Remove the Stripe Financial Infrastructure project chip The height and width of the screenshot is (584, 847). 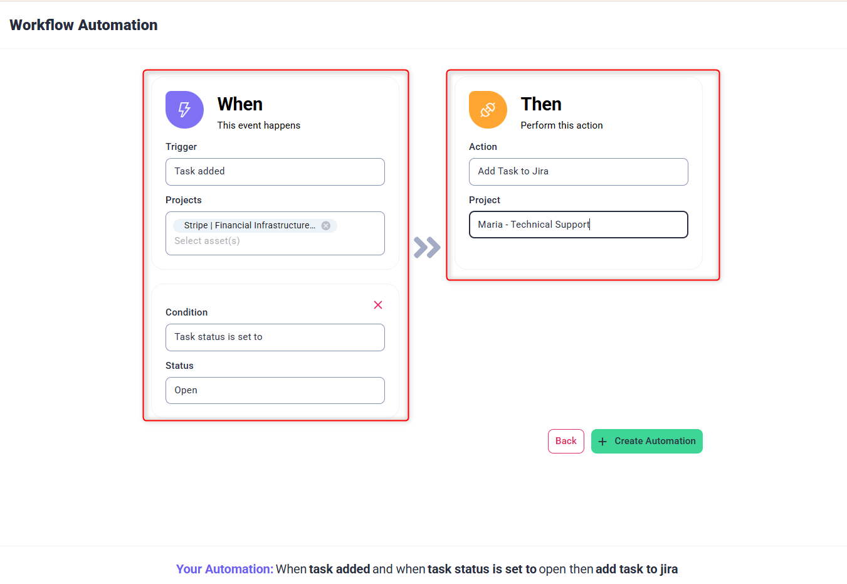pos(326,226)
